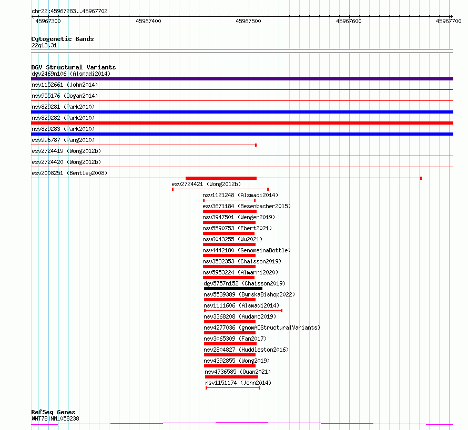
Task: Select nsv1111606 (Alsmadi2014) label
Action: tap(241, 305)
